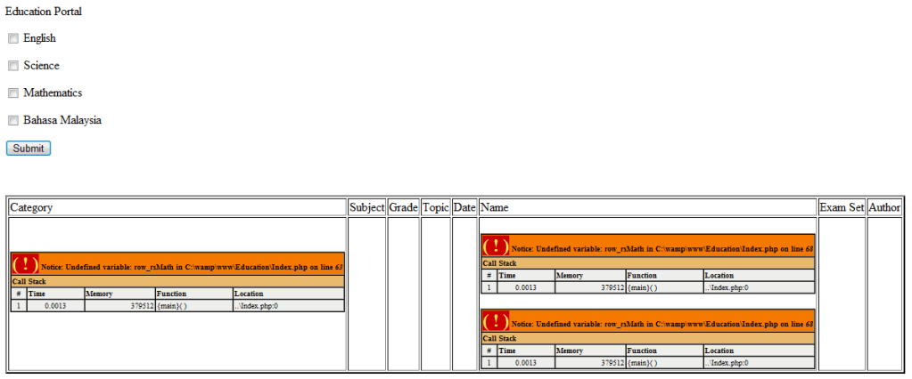Click warning icon in Category column error
This screenshot has width=912, height=379.
26,264
